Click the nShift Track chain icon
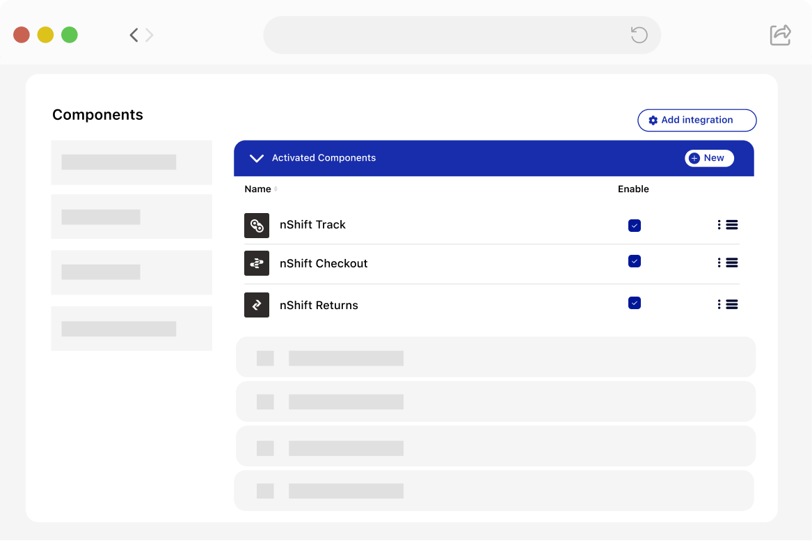Viewport: 812px width, 541px height. click(257, 226)
